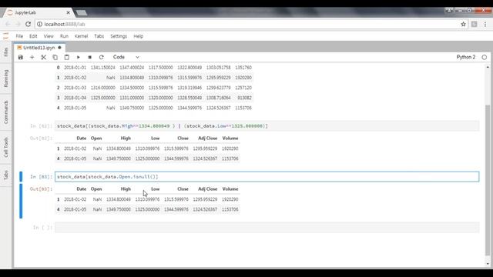Paste cell from the clipboard icon
493x277 pixels.
click(x=67, y=57)
